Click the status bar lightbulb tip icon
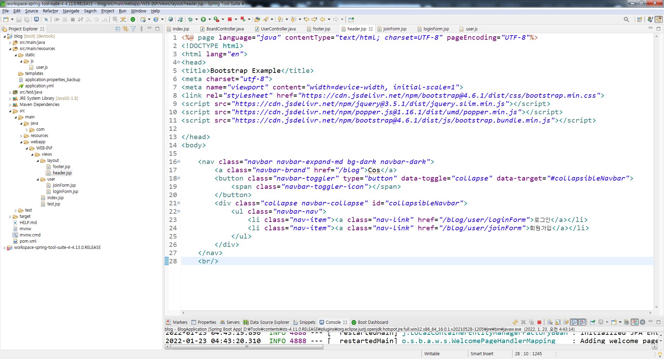The height and width of the screenshot is (359, 664). click(x=660, y=354)
